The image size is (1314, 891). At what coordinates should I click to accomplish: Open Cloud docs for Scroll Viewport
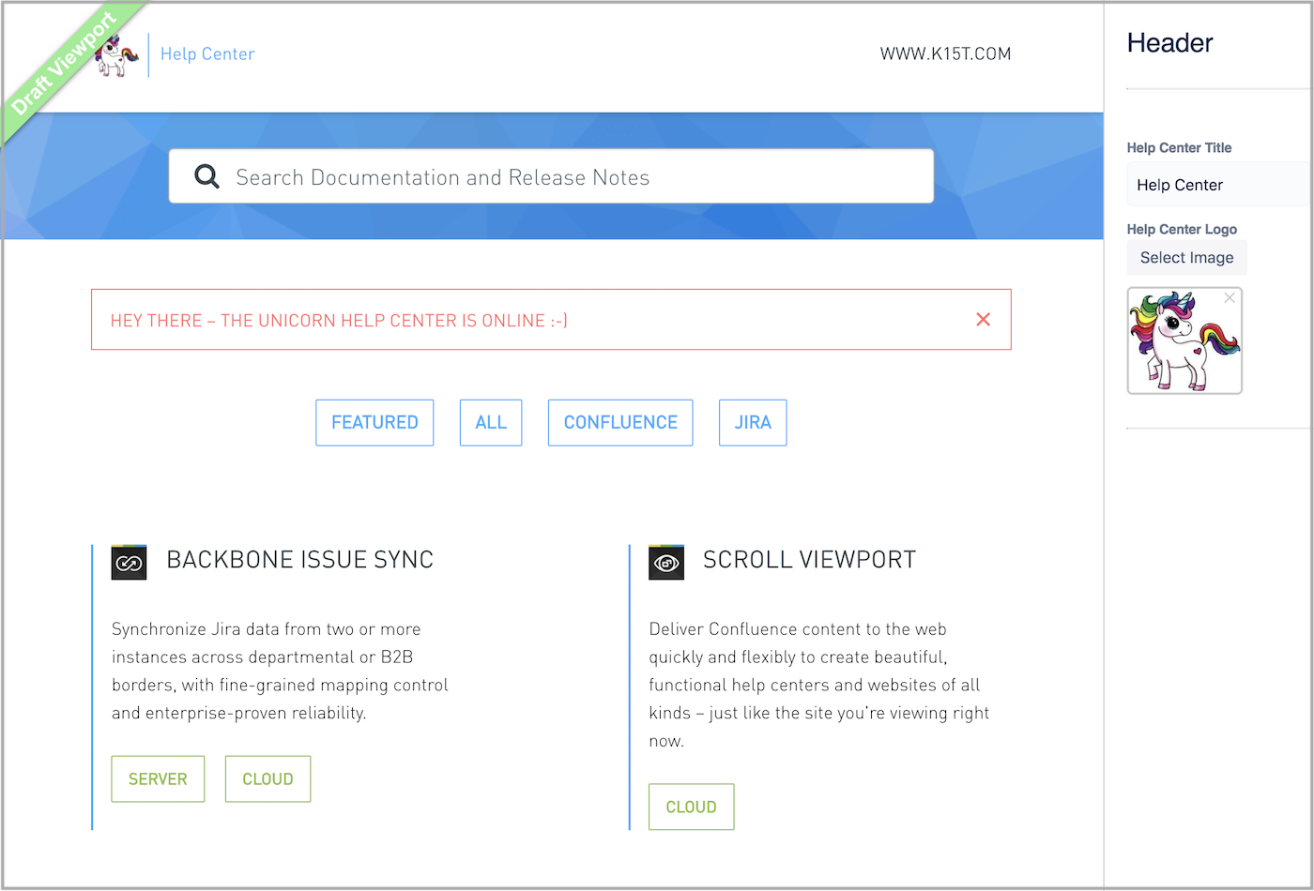[691, 808]
